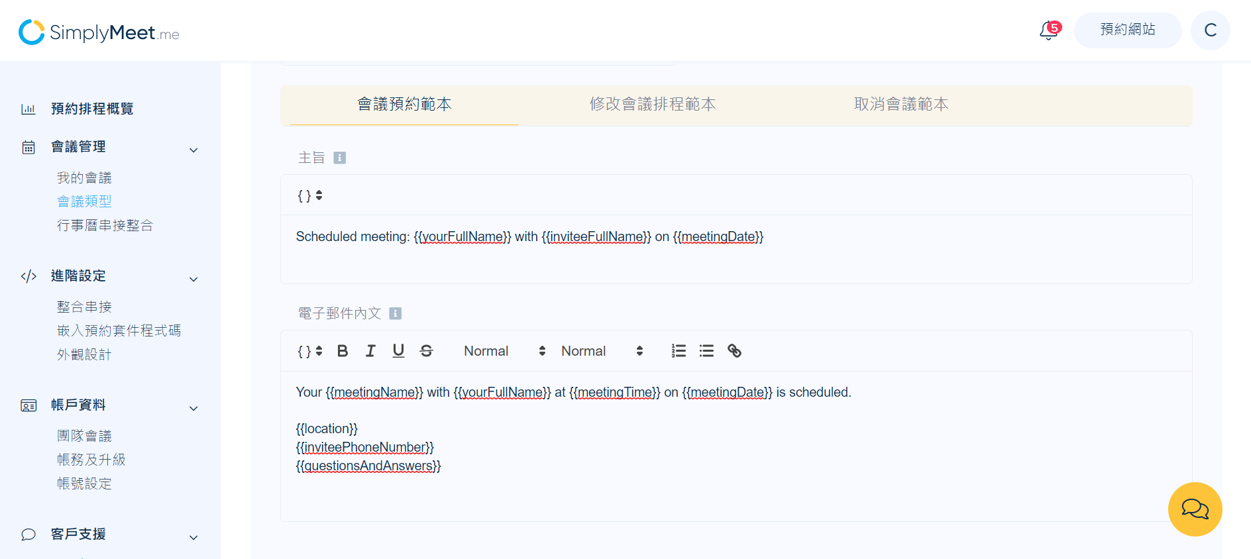
Task: Click the 預約網站 button
Action: [1128, 30]
